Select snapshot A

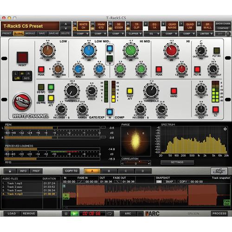pyautogui.click(x=92, y=171)
